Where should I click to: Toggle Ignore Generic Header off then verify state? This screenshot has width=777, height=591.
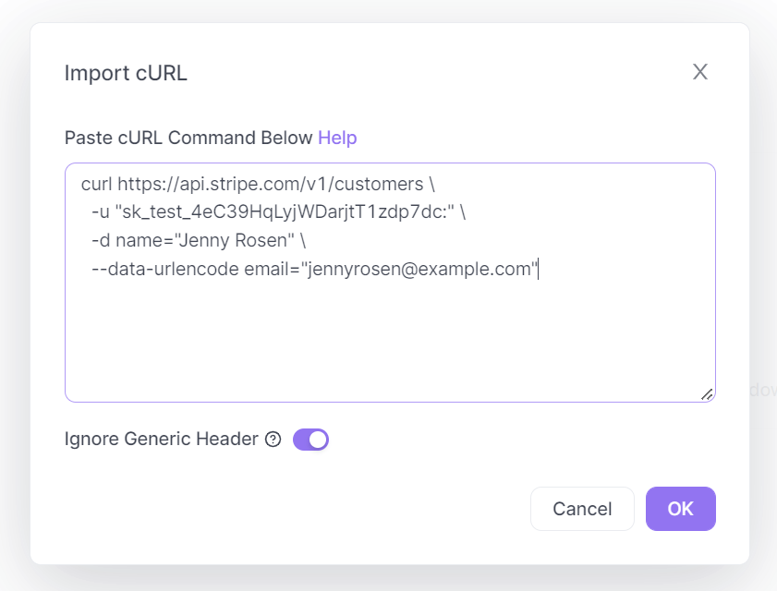point(310,440)
